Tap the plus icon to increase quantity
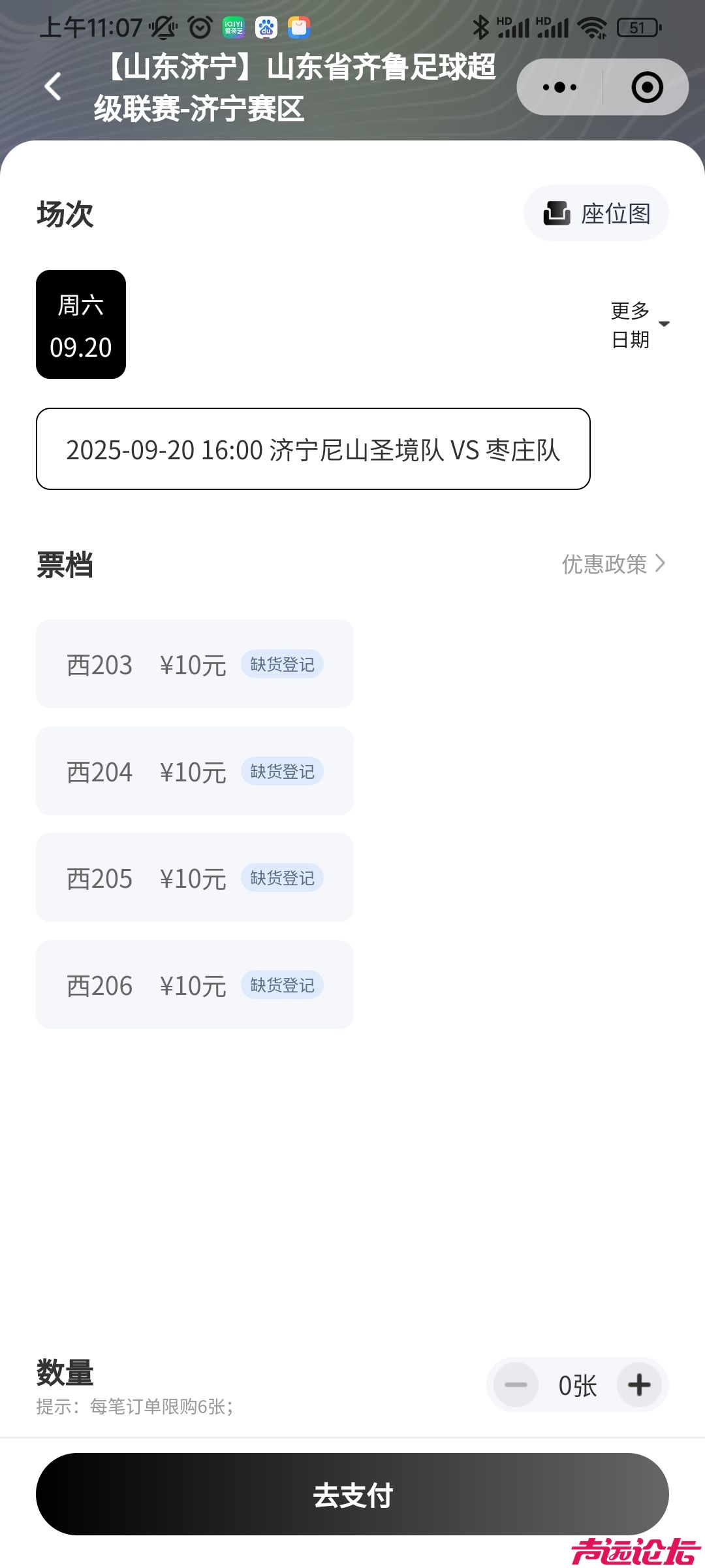Image resolution: width=705 pixels, height=1568 pixels. [639, 1384]
